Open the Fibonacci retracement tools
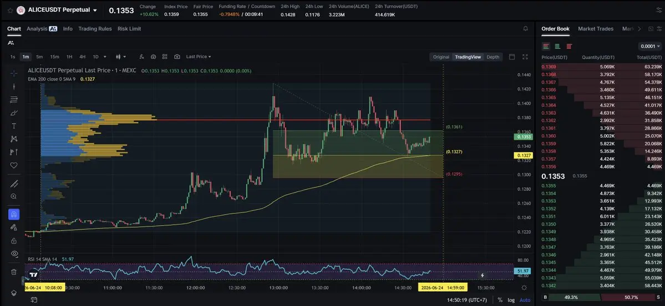 click(13, 100)
